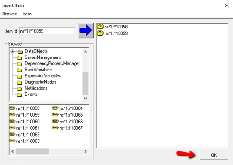Click the tag list scroll-right arrow
Image resolution: width=233 pixels, height=165 pixels.
pos(86,151)
